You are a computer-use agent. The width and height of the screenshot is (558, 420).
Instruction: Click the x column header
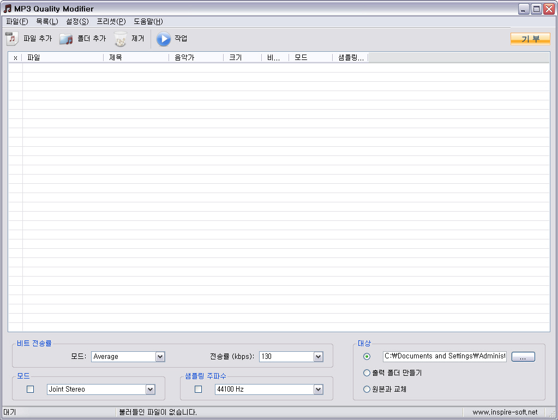[15, 58]
